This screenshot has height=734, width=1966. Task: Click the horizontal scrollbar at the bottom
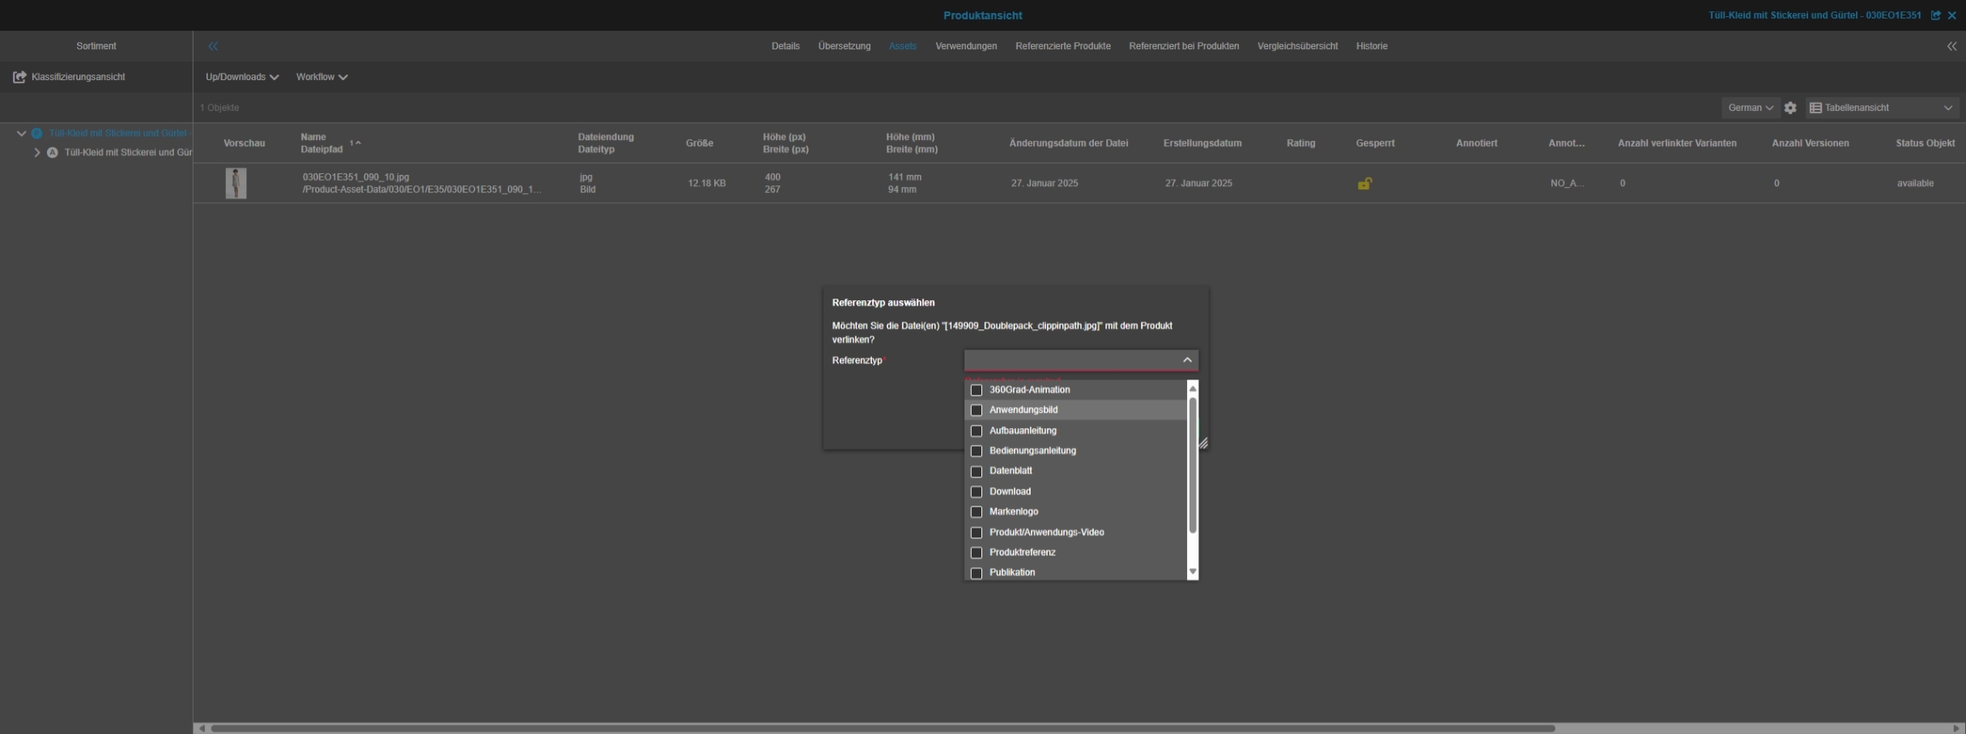pos(883,728)
